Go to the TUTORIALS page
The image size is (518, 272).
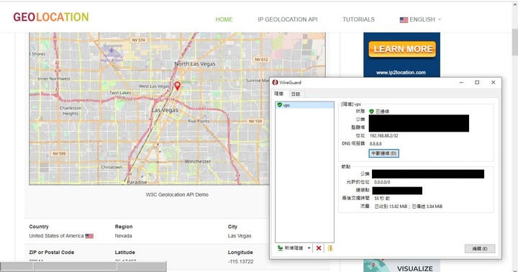click(x=358, y=19)
